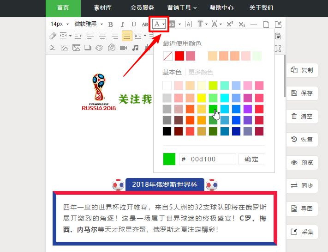
Task: Click the 导图 button
Action: 302,209
